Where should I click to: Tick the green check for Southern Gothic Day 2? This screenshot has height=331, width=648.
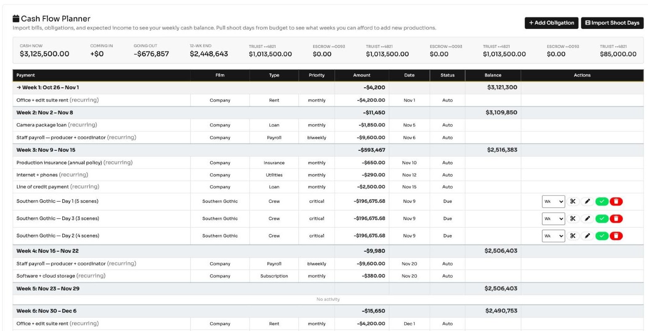[x=602, y=236]
